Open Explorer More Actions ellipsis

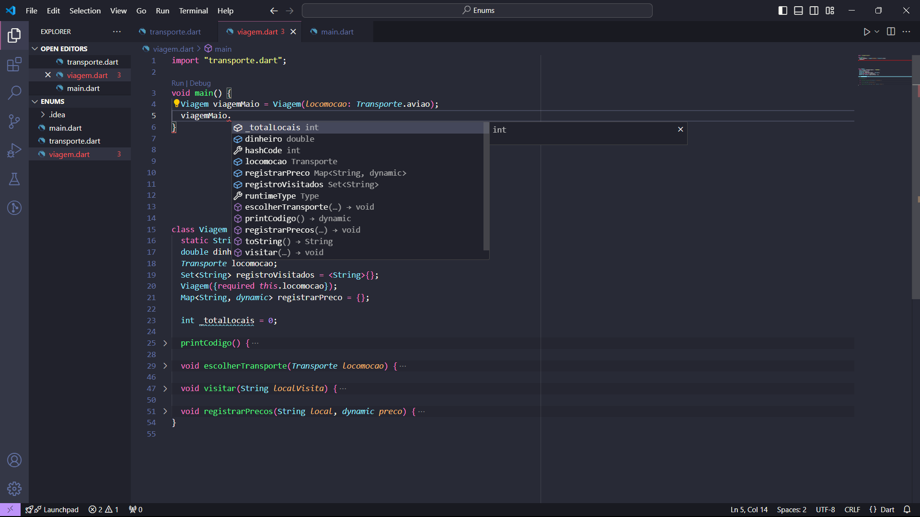[117, 32]
